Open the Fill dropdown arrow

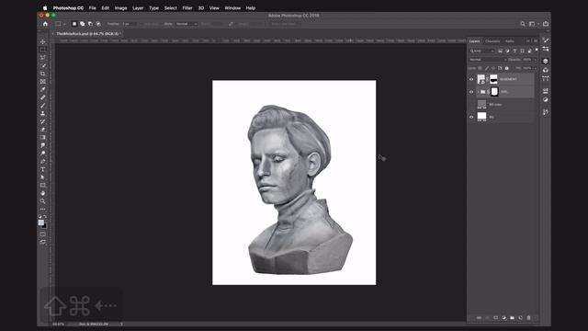(x=535, y=68)
